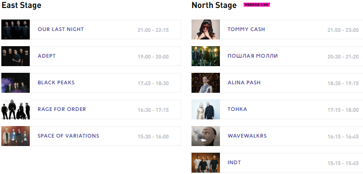The height and width of the screenshot is (174, 363).
Task: Open the RAGE FOR ORDER photo
Action: 16,110
